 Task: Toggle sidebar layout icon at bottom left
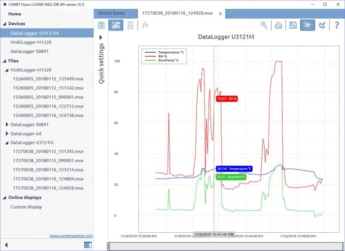(x=88, y=245)
